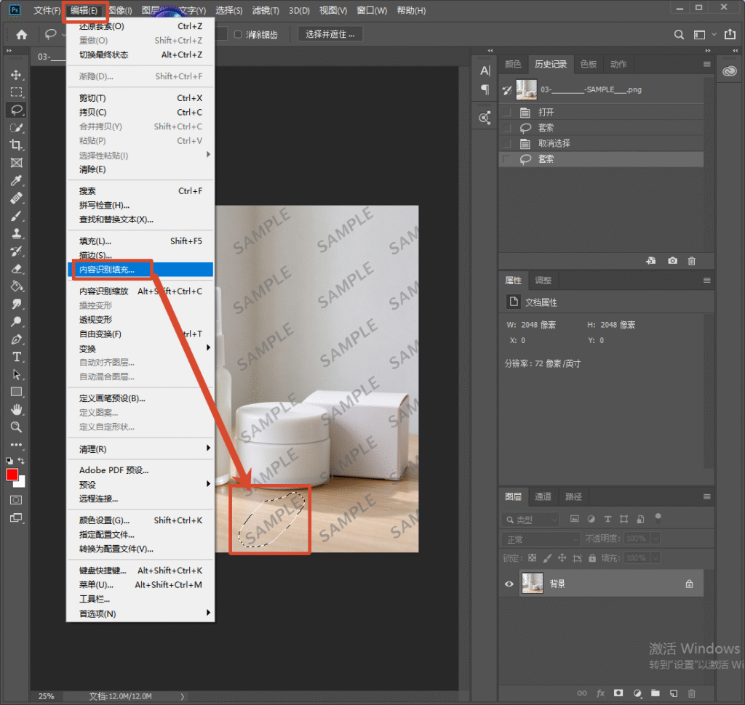The image size is (745, 705).
Task: Add a layer mask from Layers panel bottom
Action: (x=618, y=693)
